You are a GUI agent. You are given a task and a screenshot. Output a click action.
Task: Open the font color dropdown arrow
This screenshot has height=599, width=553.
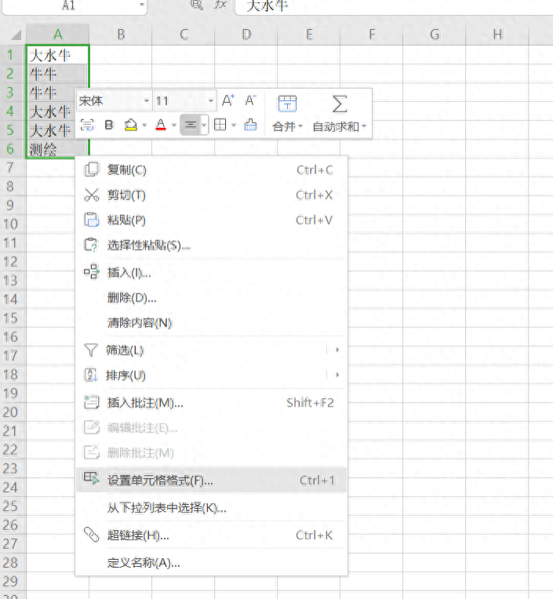173,126
